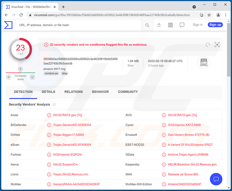This screenshot has height=191, width=232.
Task: Click the file SHA-256 hash text
Action: (x=80, y=61)
